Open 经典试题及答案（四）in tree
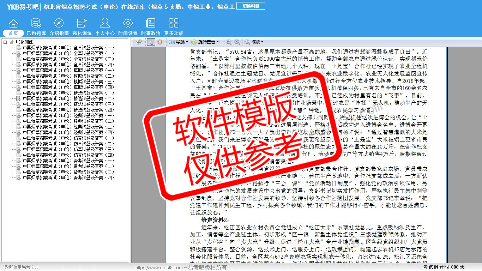This screenshot has width=482, height=271. coord(68,132)
